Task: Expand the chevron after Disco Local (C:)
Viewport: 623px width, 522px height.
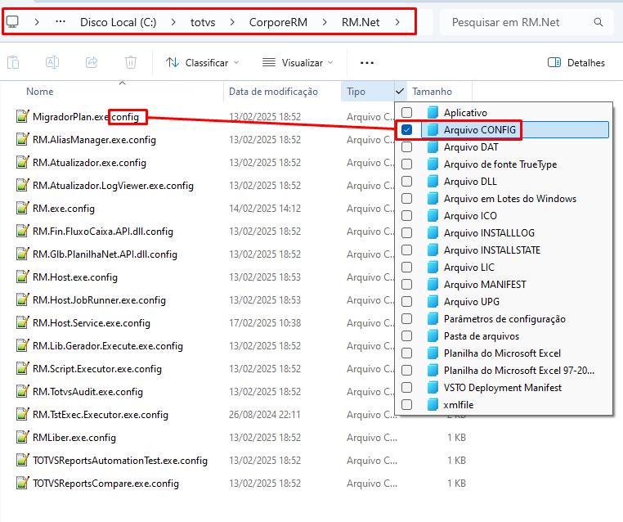Action: [173, 22]
